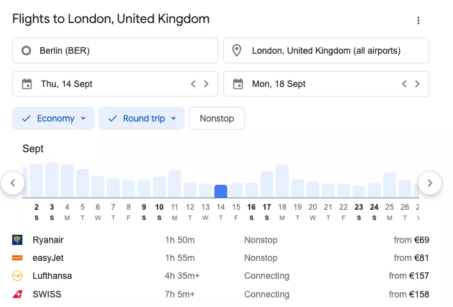Image resolution: width=453 pixels, height=307 pixels.
Task: Click the destination pin icon beside London
Action: pos(237,51)
